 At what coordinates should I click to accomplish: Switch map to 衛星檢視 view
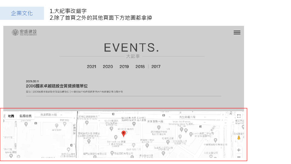click(25, 116)
